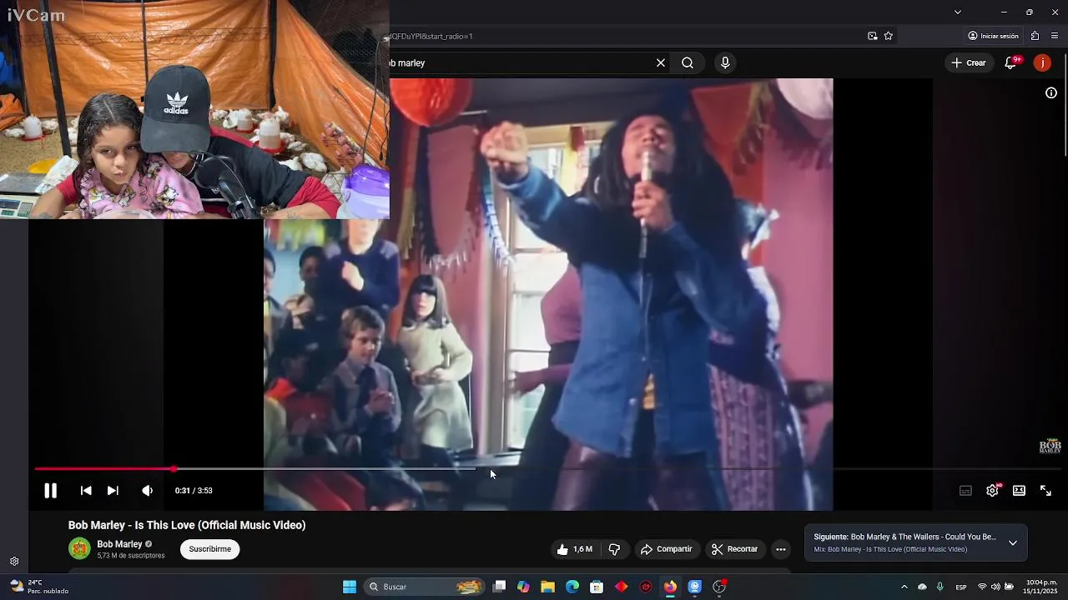Toggle picture-in-picture icon in address bar

tap(872, 36)
